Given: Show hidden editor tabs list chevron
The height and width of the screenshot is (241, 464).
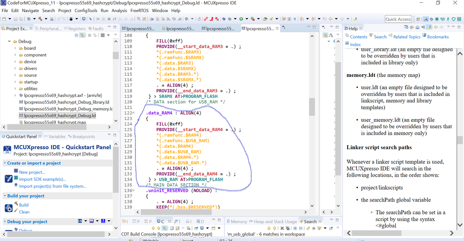Looking at the screenshot, I should click(x=284, y=28).
